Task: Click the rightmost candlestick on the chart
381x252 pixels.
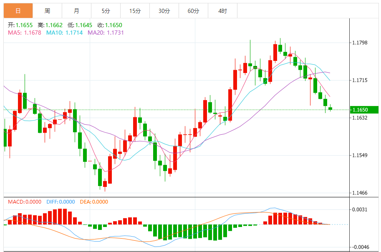Action: click(330, 108)
